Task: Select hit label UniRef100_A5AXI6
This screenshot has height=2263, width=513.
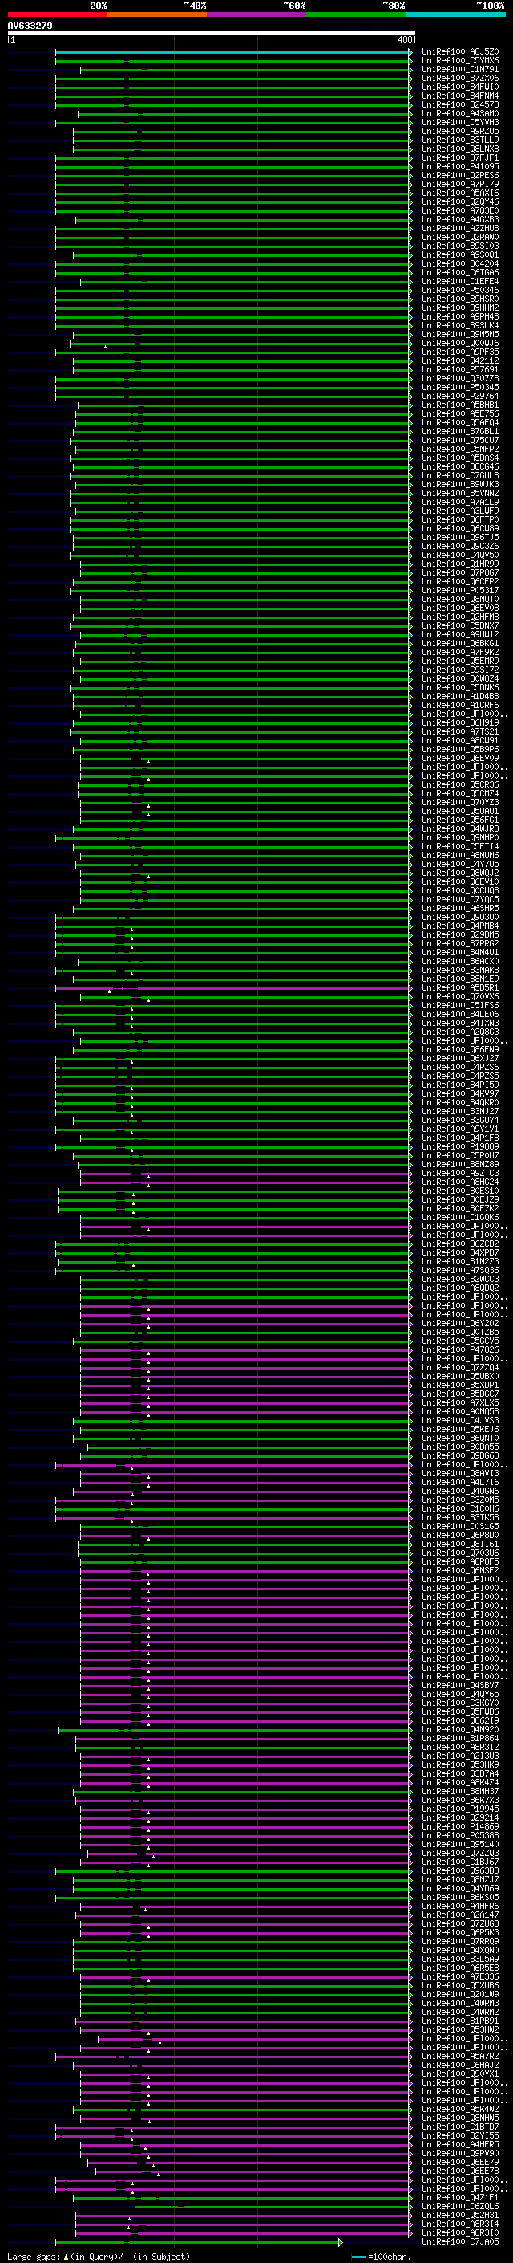Action: 460,193
